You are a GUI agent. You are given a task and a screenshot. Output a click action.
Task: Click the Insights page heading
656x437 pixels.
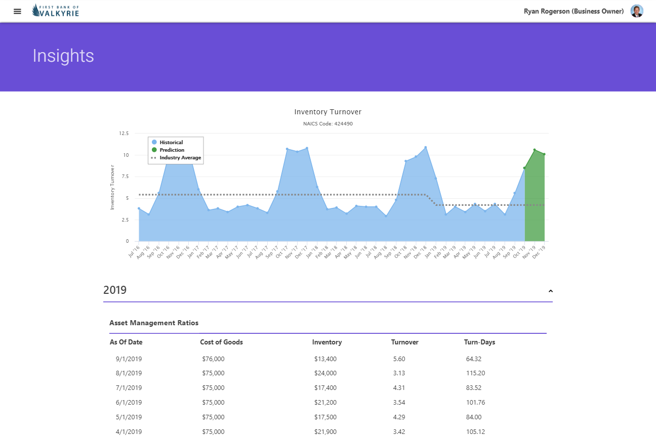tap(63, 56)
